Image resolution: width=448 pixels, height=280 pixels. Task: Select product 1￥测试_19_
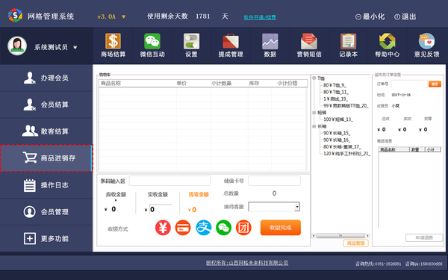(335, 99)
